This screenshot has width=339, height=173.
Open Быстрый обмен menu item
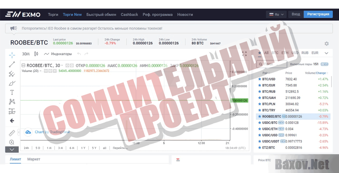(x=101, y=14)
